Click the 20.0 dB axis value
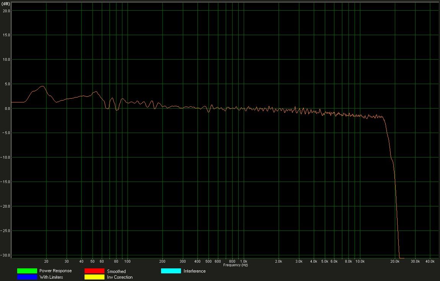440x281 pixels. [7, 11]
